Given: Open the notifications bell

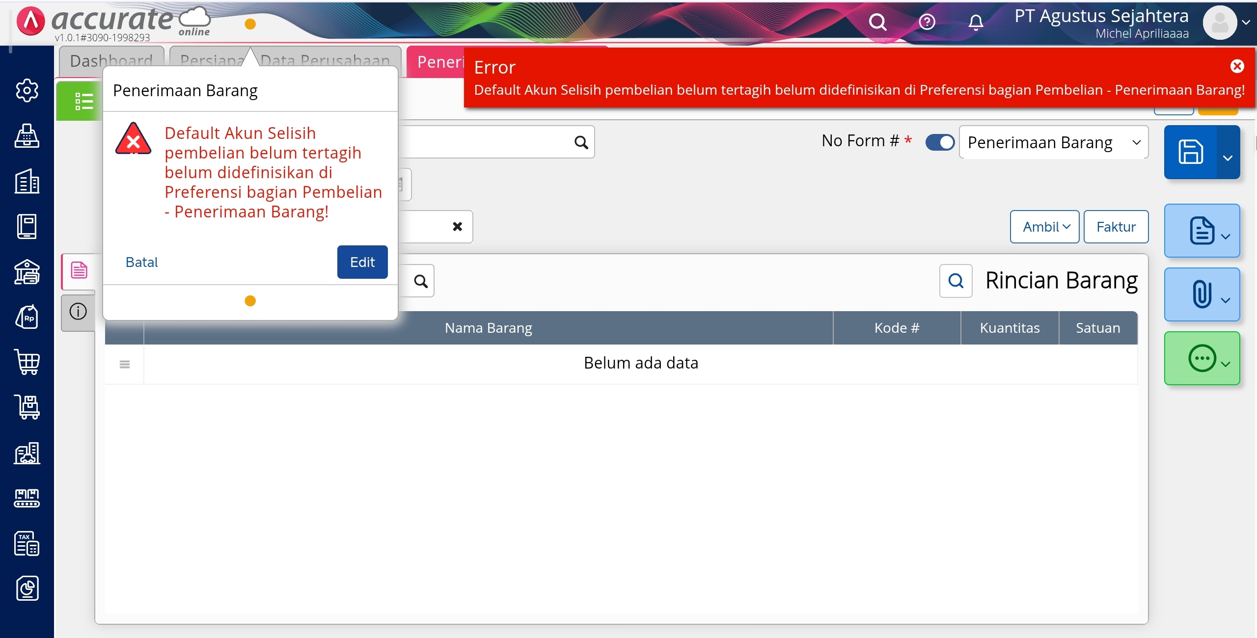Looking at the screenshot, I should click(x=976, y=22).
